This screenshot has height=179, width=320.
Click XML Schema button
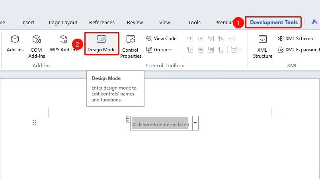tap(295, 39)
